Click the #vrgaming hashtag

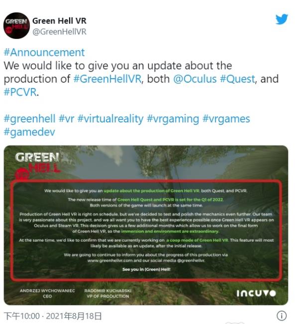pyautogui.click(x=173, y=119)
